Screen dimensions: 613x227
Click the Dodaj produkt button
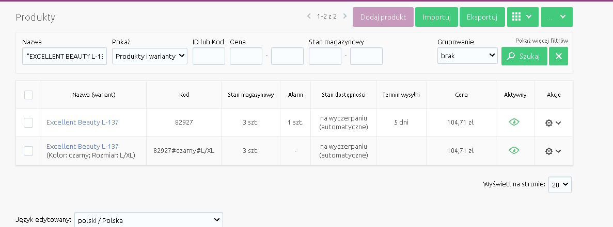click(383, 17)
